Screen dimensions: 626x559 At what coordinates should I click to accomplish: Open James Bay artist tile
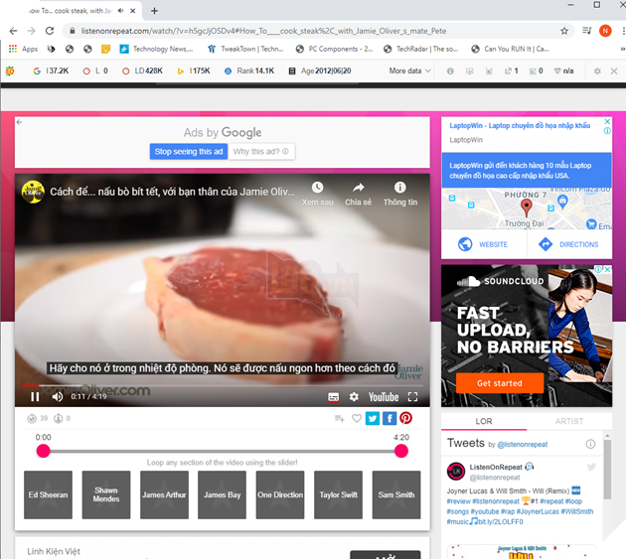[222, 494]
